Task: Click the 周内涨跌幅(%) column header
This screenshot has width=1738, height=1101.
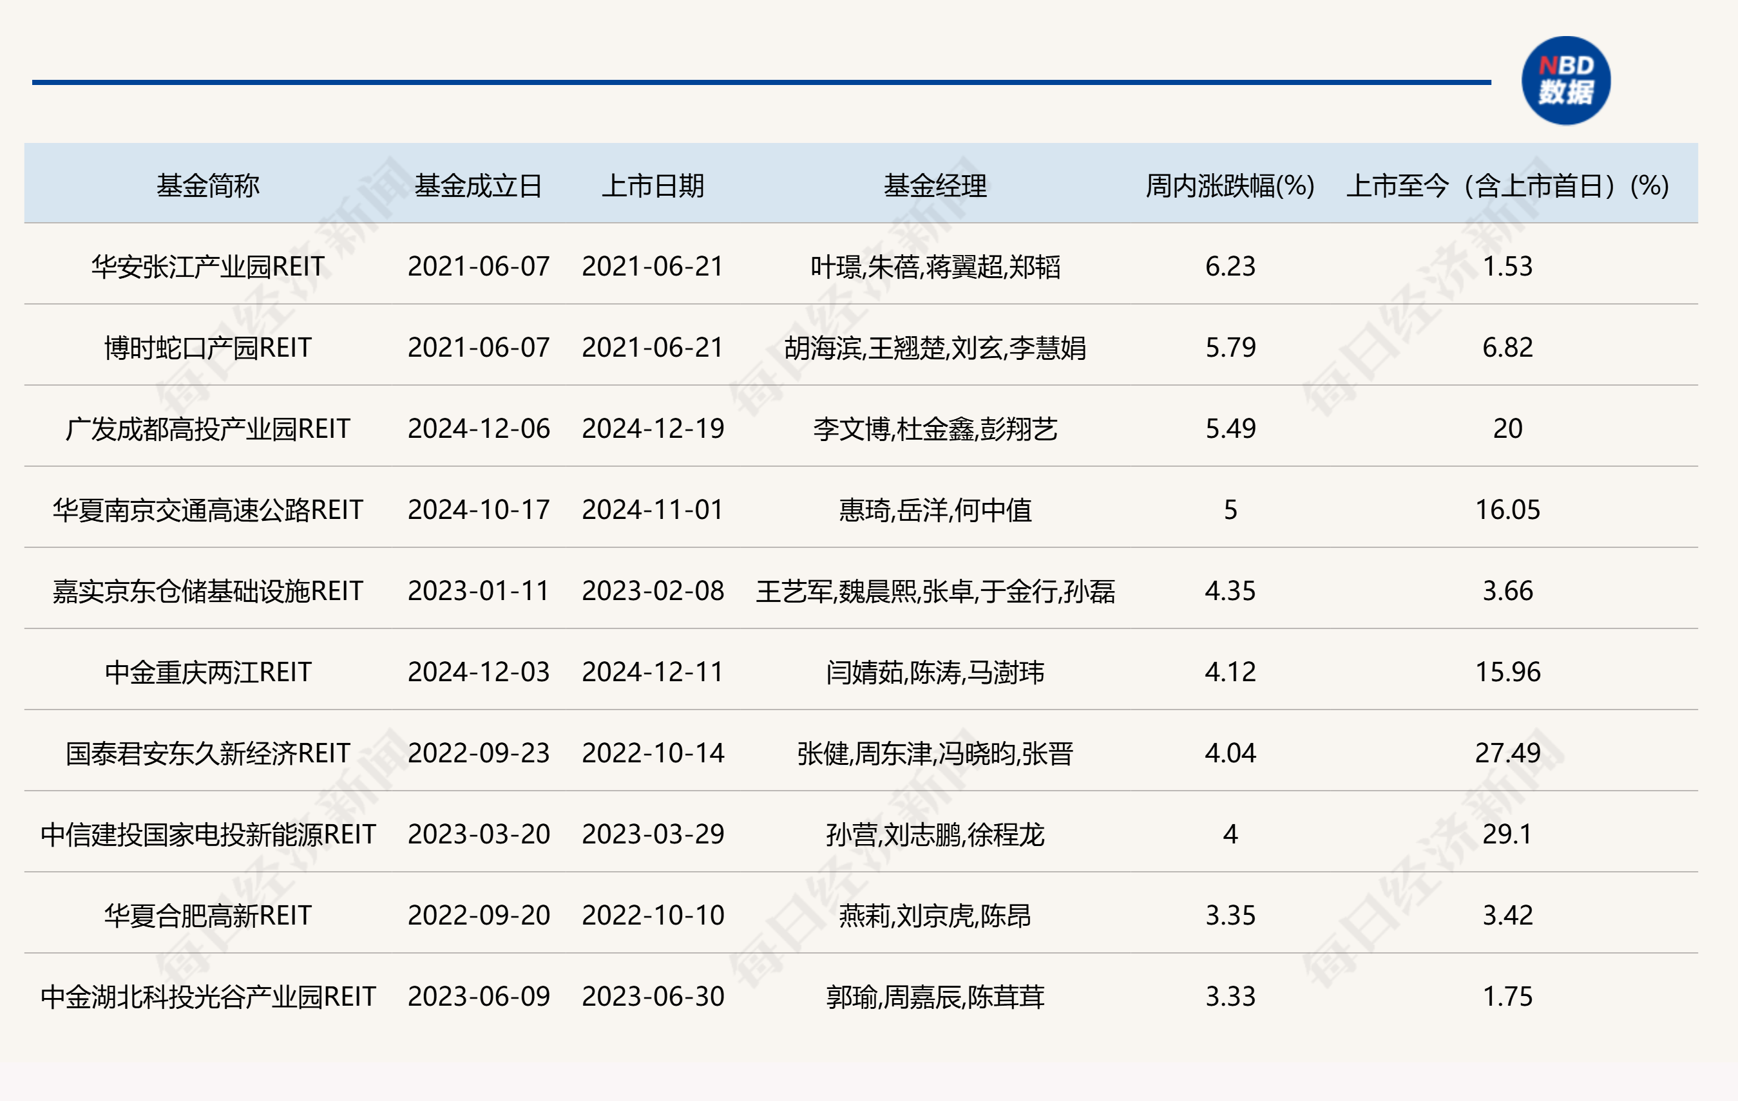Action: pyautogui.click(x=1230, y=186)
